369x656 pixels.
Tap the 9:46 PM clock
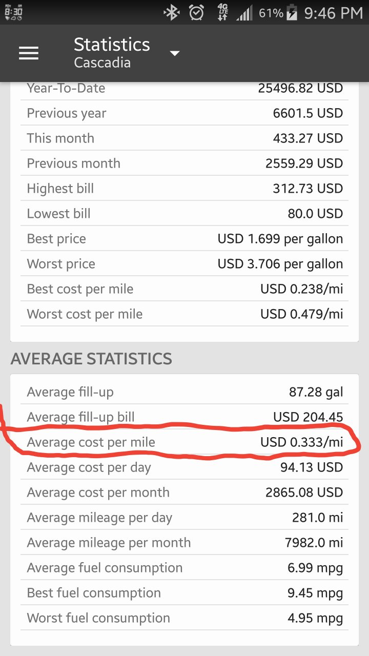click(x=333, y=13)
